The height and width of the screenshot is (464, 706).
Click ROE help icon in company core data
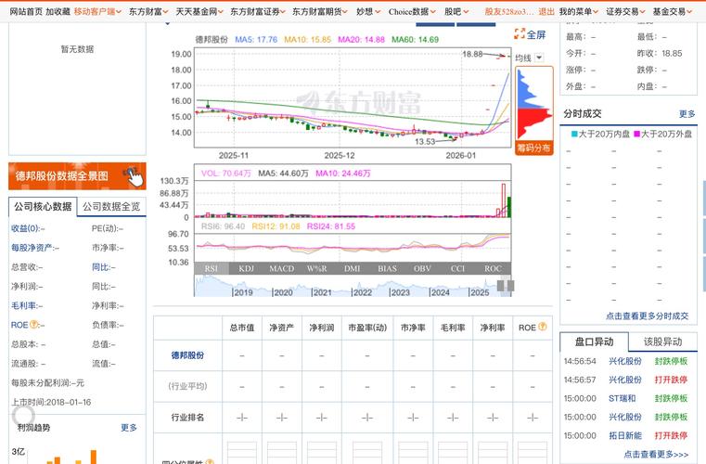point(34,325)
